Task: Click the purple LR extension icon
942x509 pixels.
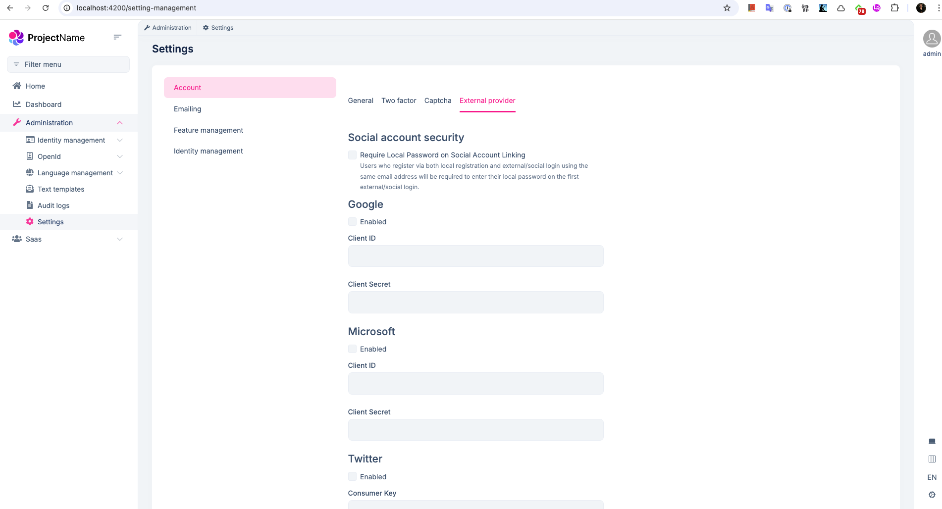Action: point(877,8)
